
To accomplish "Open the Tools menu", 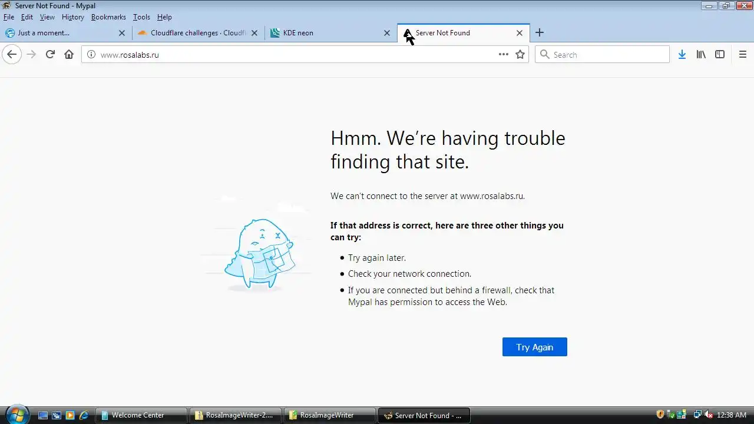I will 141,17.
